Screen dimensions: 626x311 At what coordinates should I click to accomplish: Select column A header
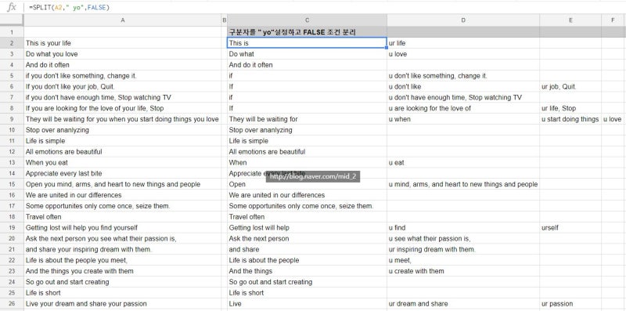(123, 20)
